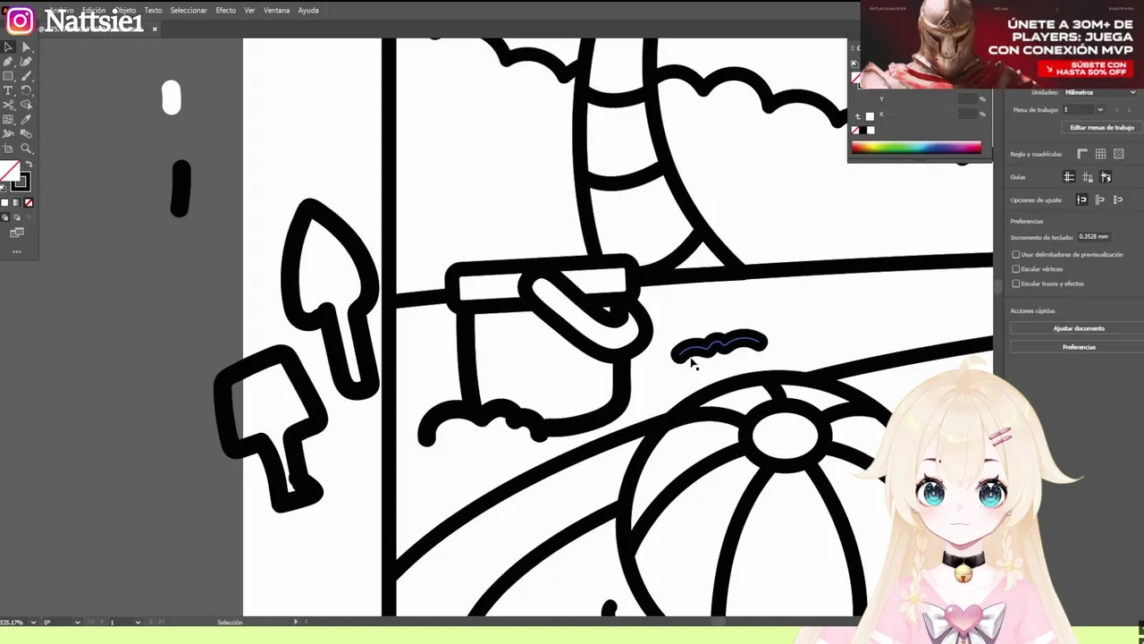1144x644 pixels.
Task: Select the Scissors tool
Action: (x=7, y=105)
